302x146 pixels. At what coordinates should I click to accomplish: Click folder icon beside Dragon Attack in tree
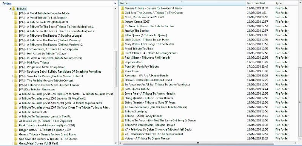point(16,130)
